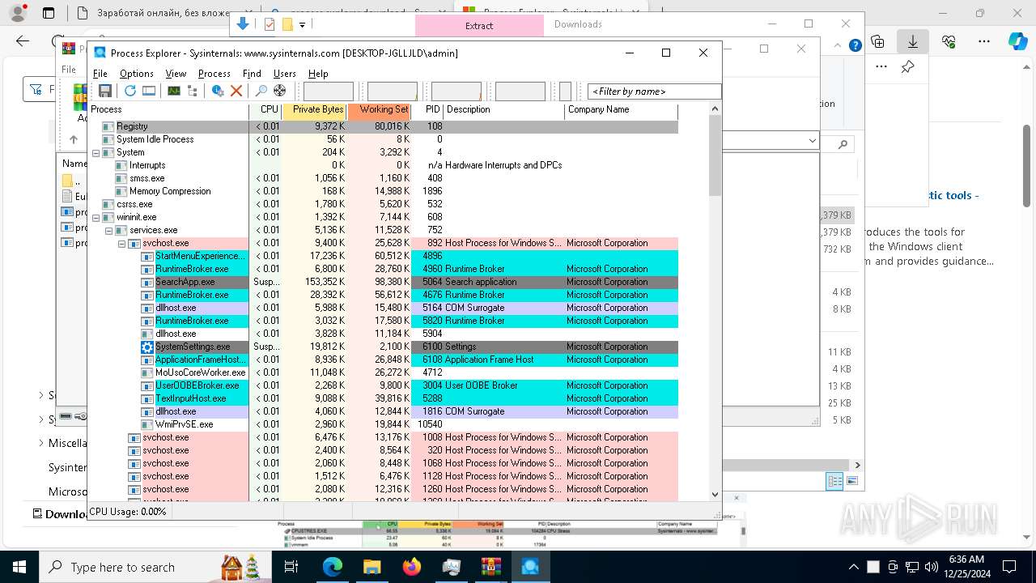Screen dimensions: 1036x583
Task: Click the red X Kill Process icon
Action: (236, 91)
